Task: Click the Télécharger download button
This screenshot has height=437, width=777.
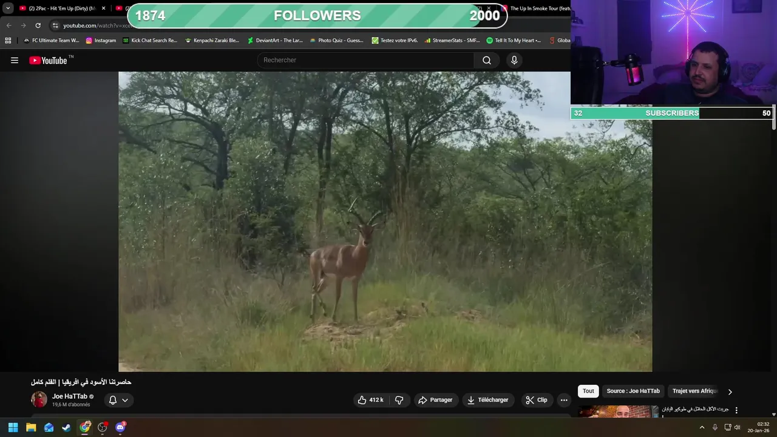Action: [x=488, y=400]
